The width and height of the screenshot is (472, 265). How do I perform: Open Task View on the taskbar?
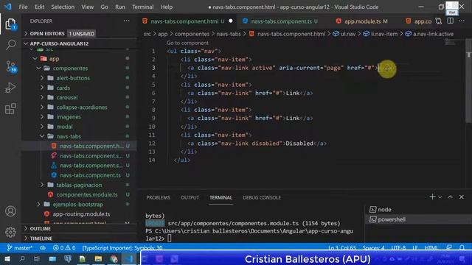coord(37,258)
